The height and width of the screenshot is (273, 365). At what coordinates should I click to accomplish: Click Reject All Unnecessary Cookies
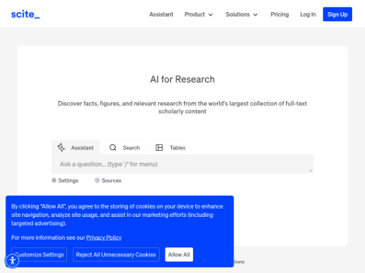click(x=116, y=255)
